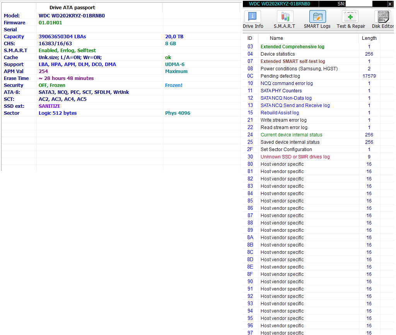This screenshot has height=335, width=396.
Task: Select Host vendor specific log ID 96
Action: coord(318,325)
